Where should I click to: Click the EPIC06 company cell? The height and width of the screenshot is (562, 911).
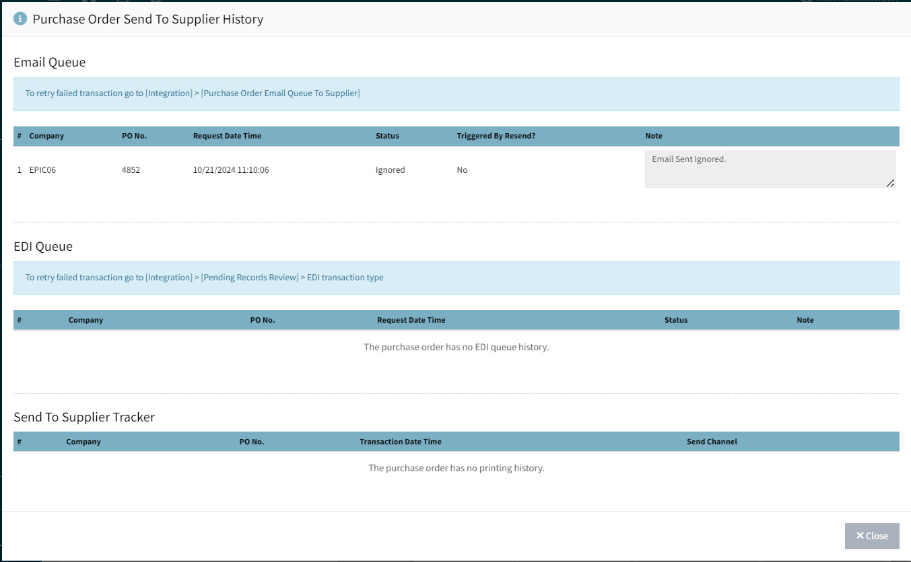tap(42, 170)
